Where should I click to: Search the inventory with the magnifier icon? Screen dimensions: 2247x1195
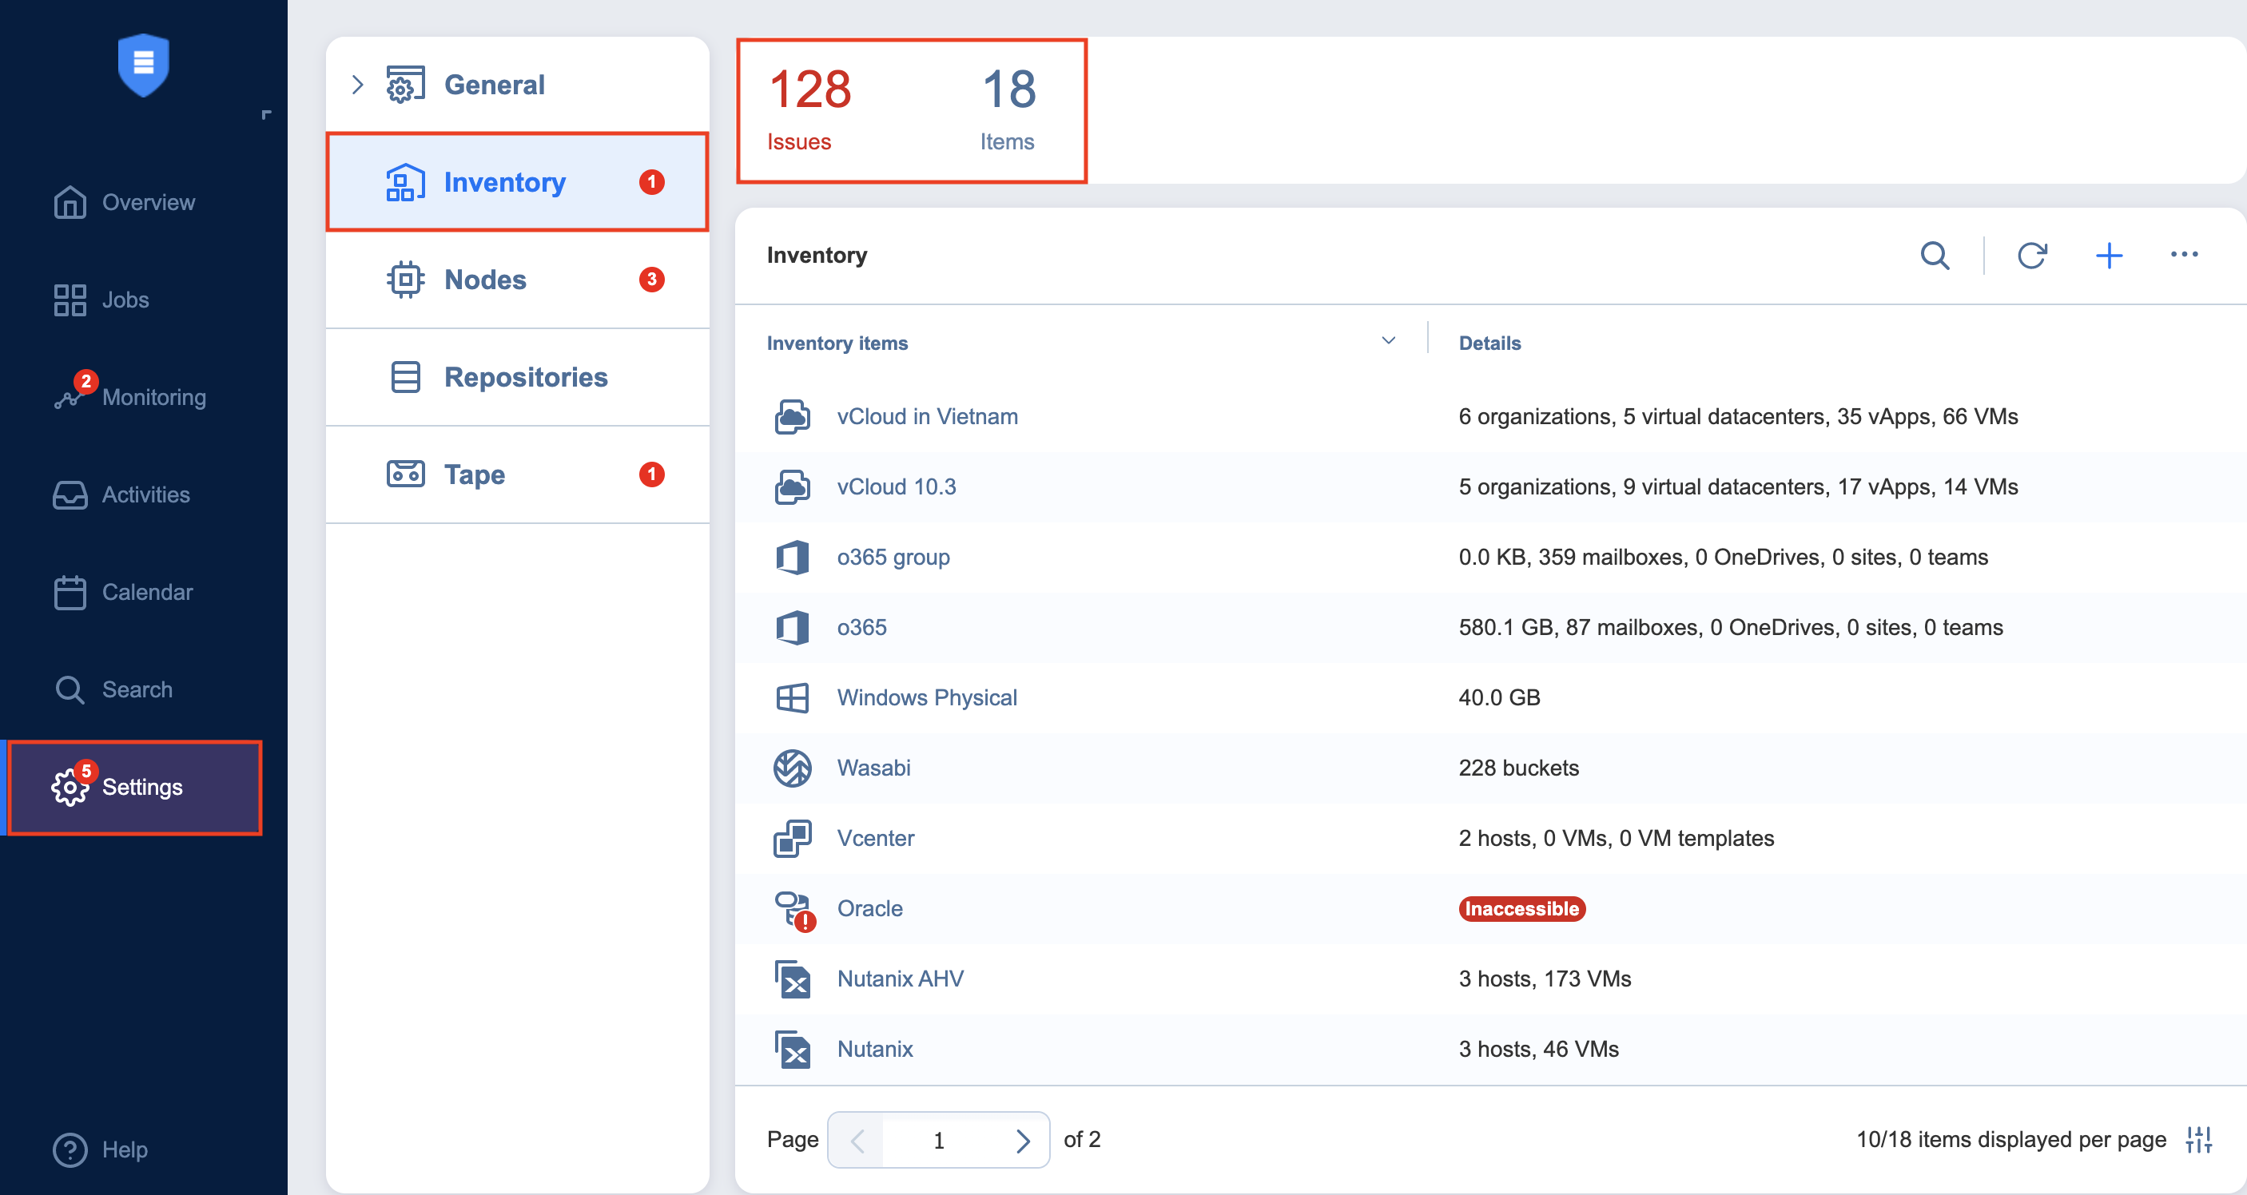(1935, 256)
